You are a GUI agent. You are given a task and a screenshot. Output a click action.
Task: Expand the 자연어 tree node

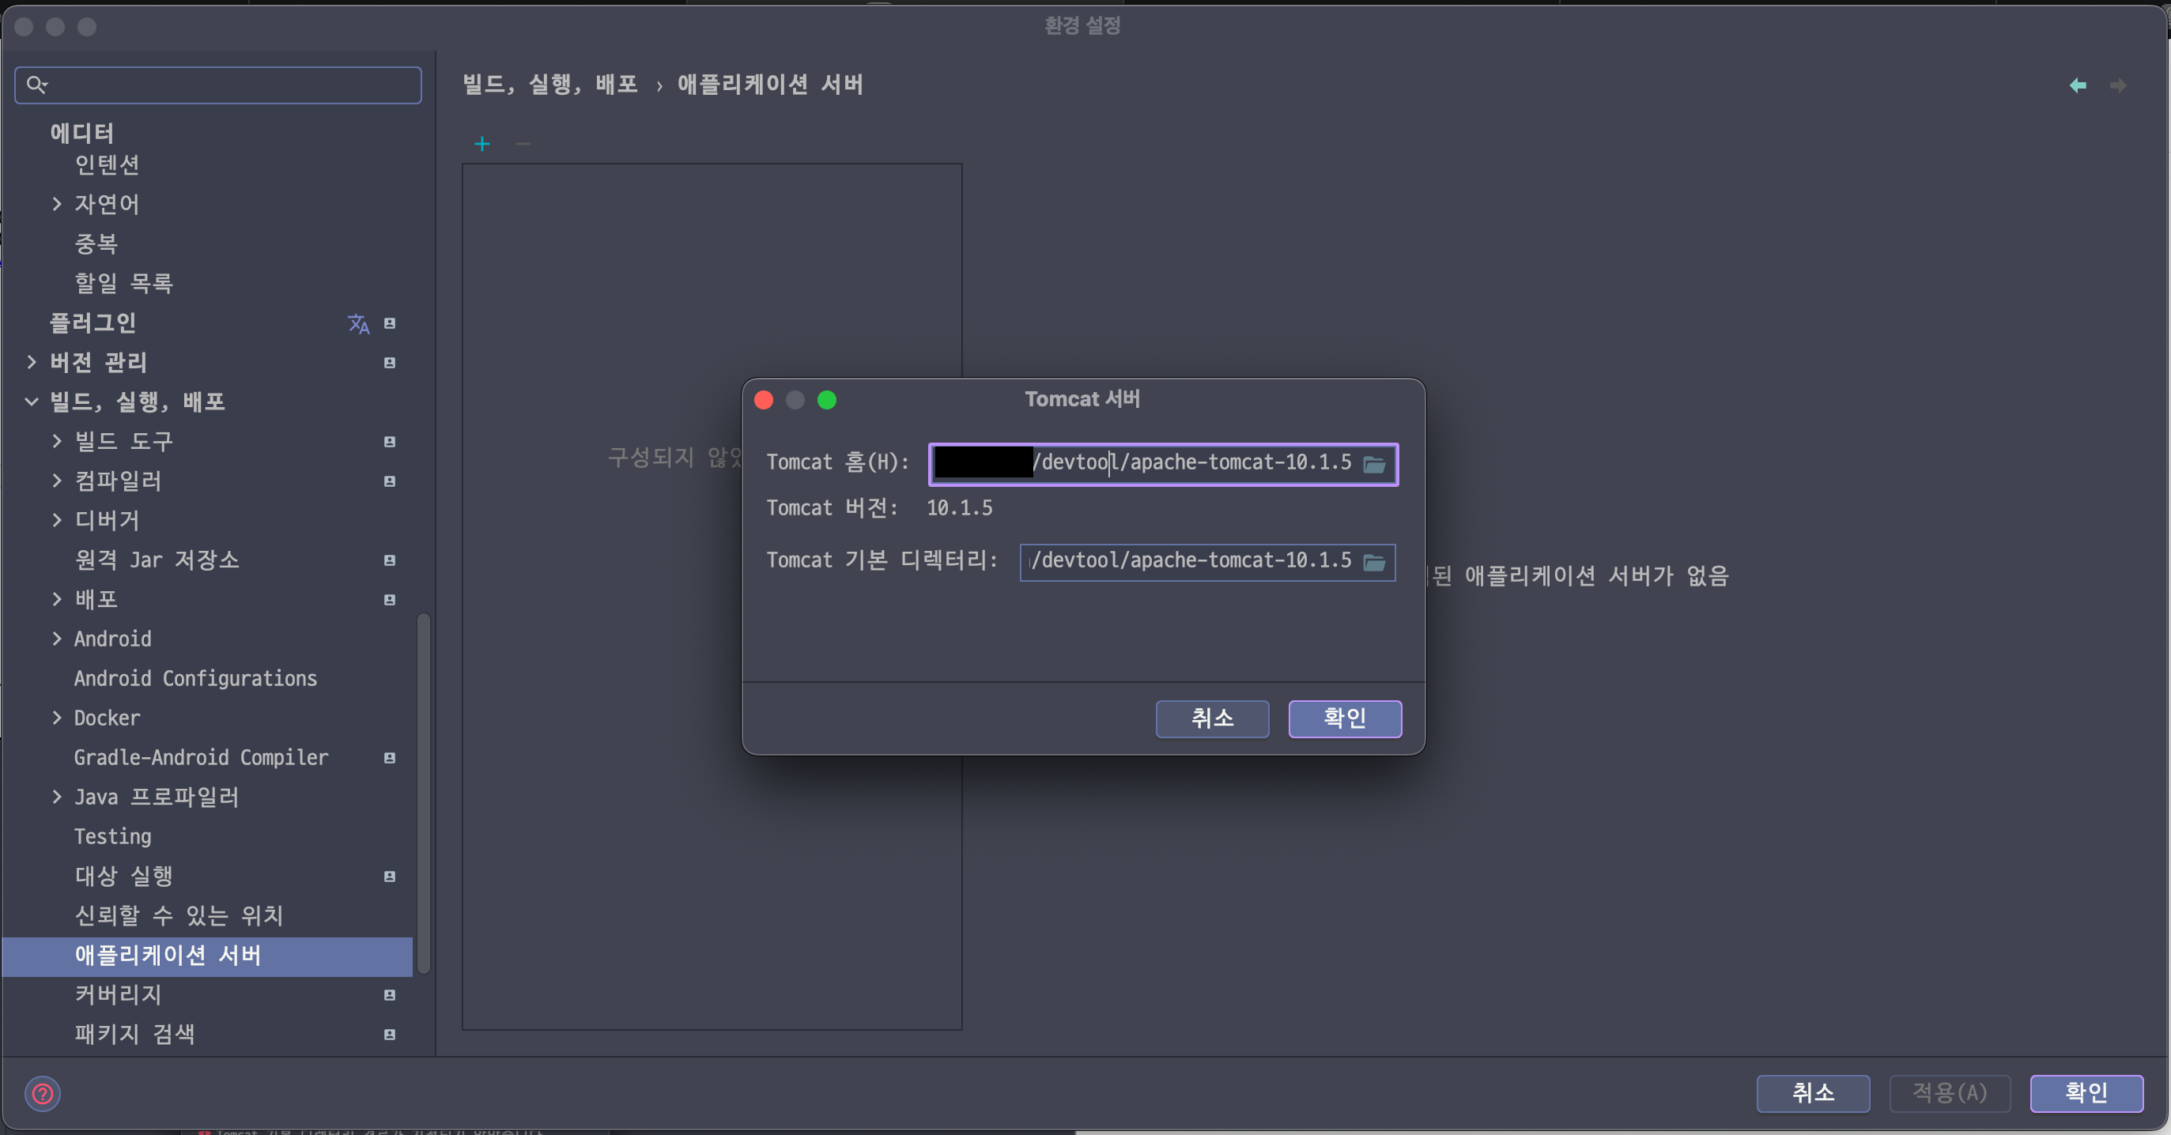click(x=56, y=204)
